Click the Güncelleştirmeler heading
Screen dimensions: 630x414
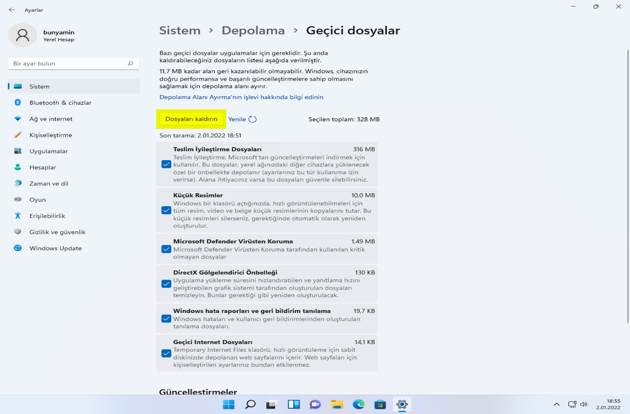click(198, 392)
